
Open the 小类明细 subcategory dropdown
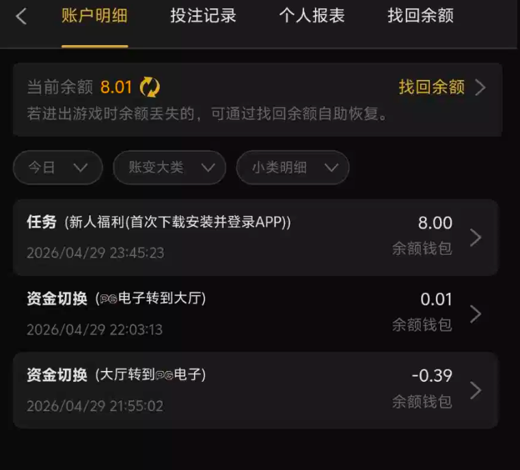292,167
